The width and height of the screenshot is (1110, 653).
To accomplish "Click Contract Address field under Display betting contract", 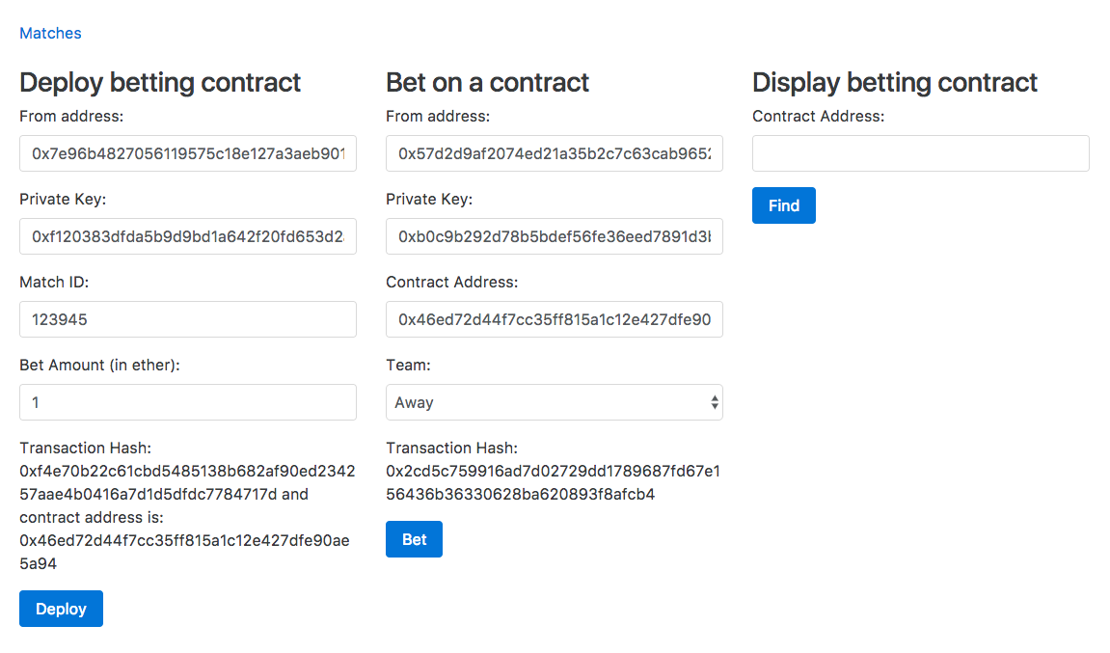I will (x=920, y=153).
